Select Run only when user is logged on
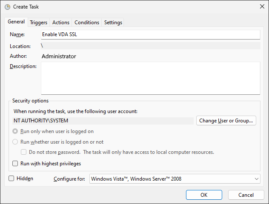This screenshot has width=269, height=204. click(15, 131)
